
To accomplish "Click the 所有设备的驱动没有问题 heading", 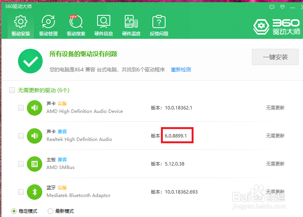I will [83, 54].
